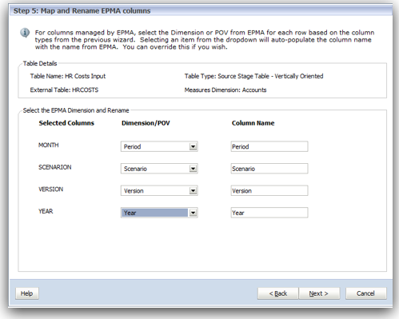Click External Table: HRCOSTS text
Screen dimensions: 399x319
(64, 90)
